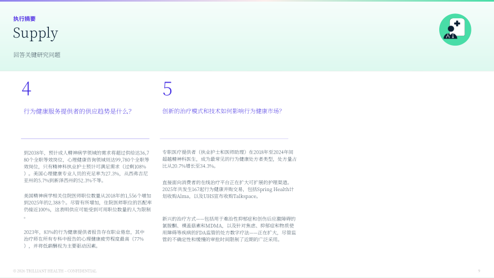494x278 pixels.
Task: Select the "Supply" slide title
Action: (x=35, y=33)
